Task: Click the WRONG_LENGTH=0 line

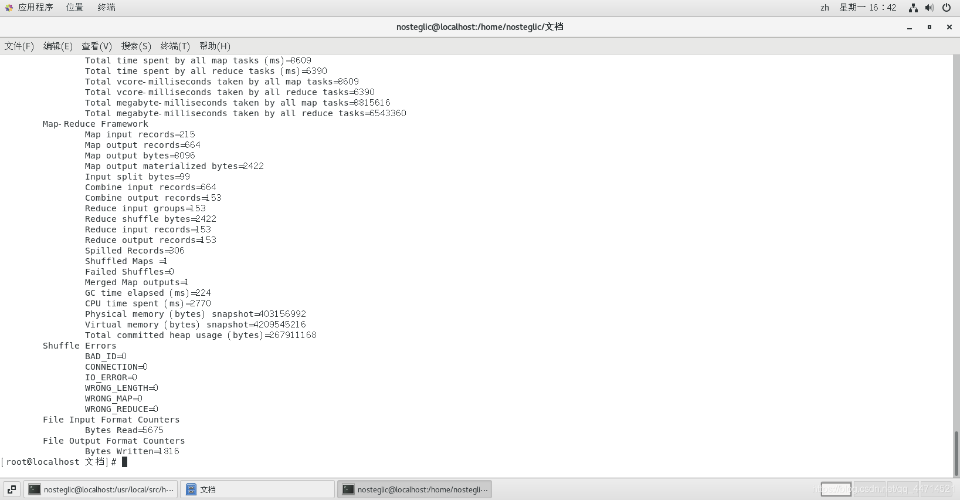Action: (x=121, y=388)
